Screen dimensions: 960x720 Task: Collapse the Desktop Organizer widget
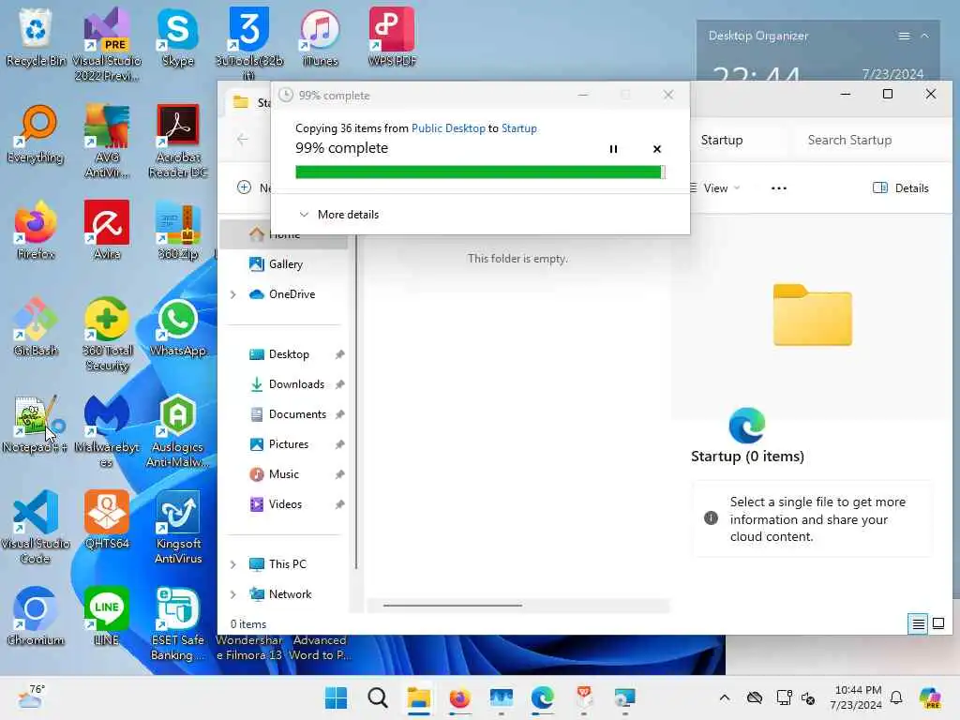click(925, 37)
